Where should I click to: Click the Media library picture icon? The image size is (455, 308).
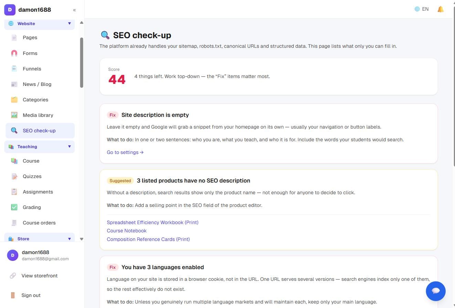pyautogui.click(x=14, y=115)
